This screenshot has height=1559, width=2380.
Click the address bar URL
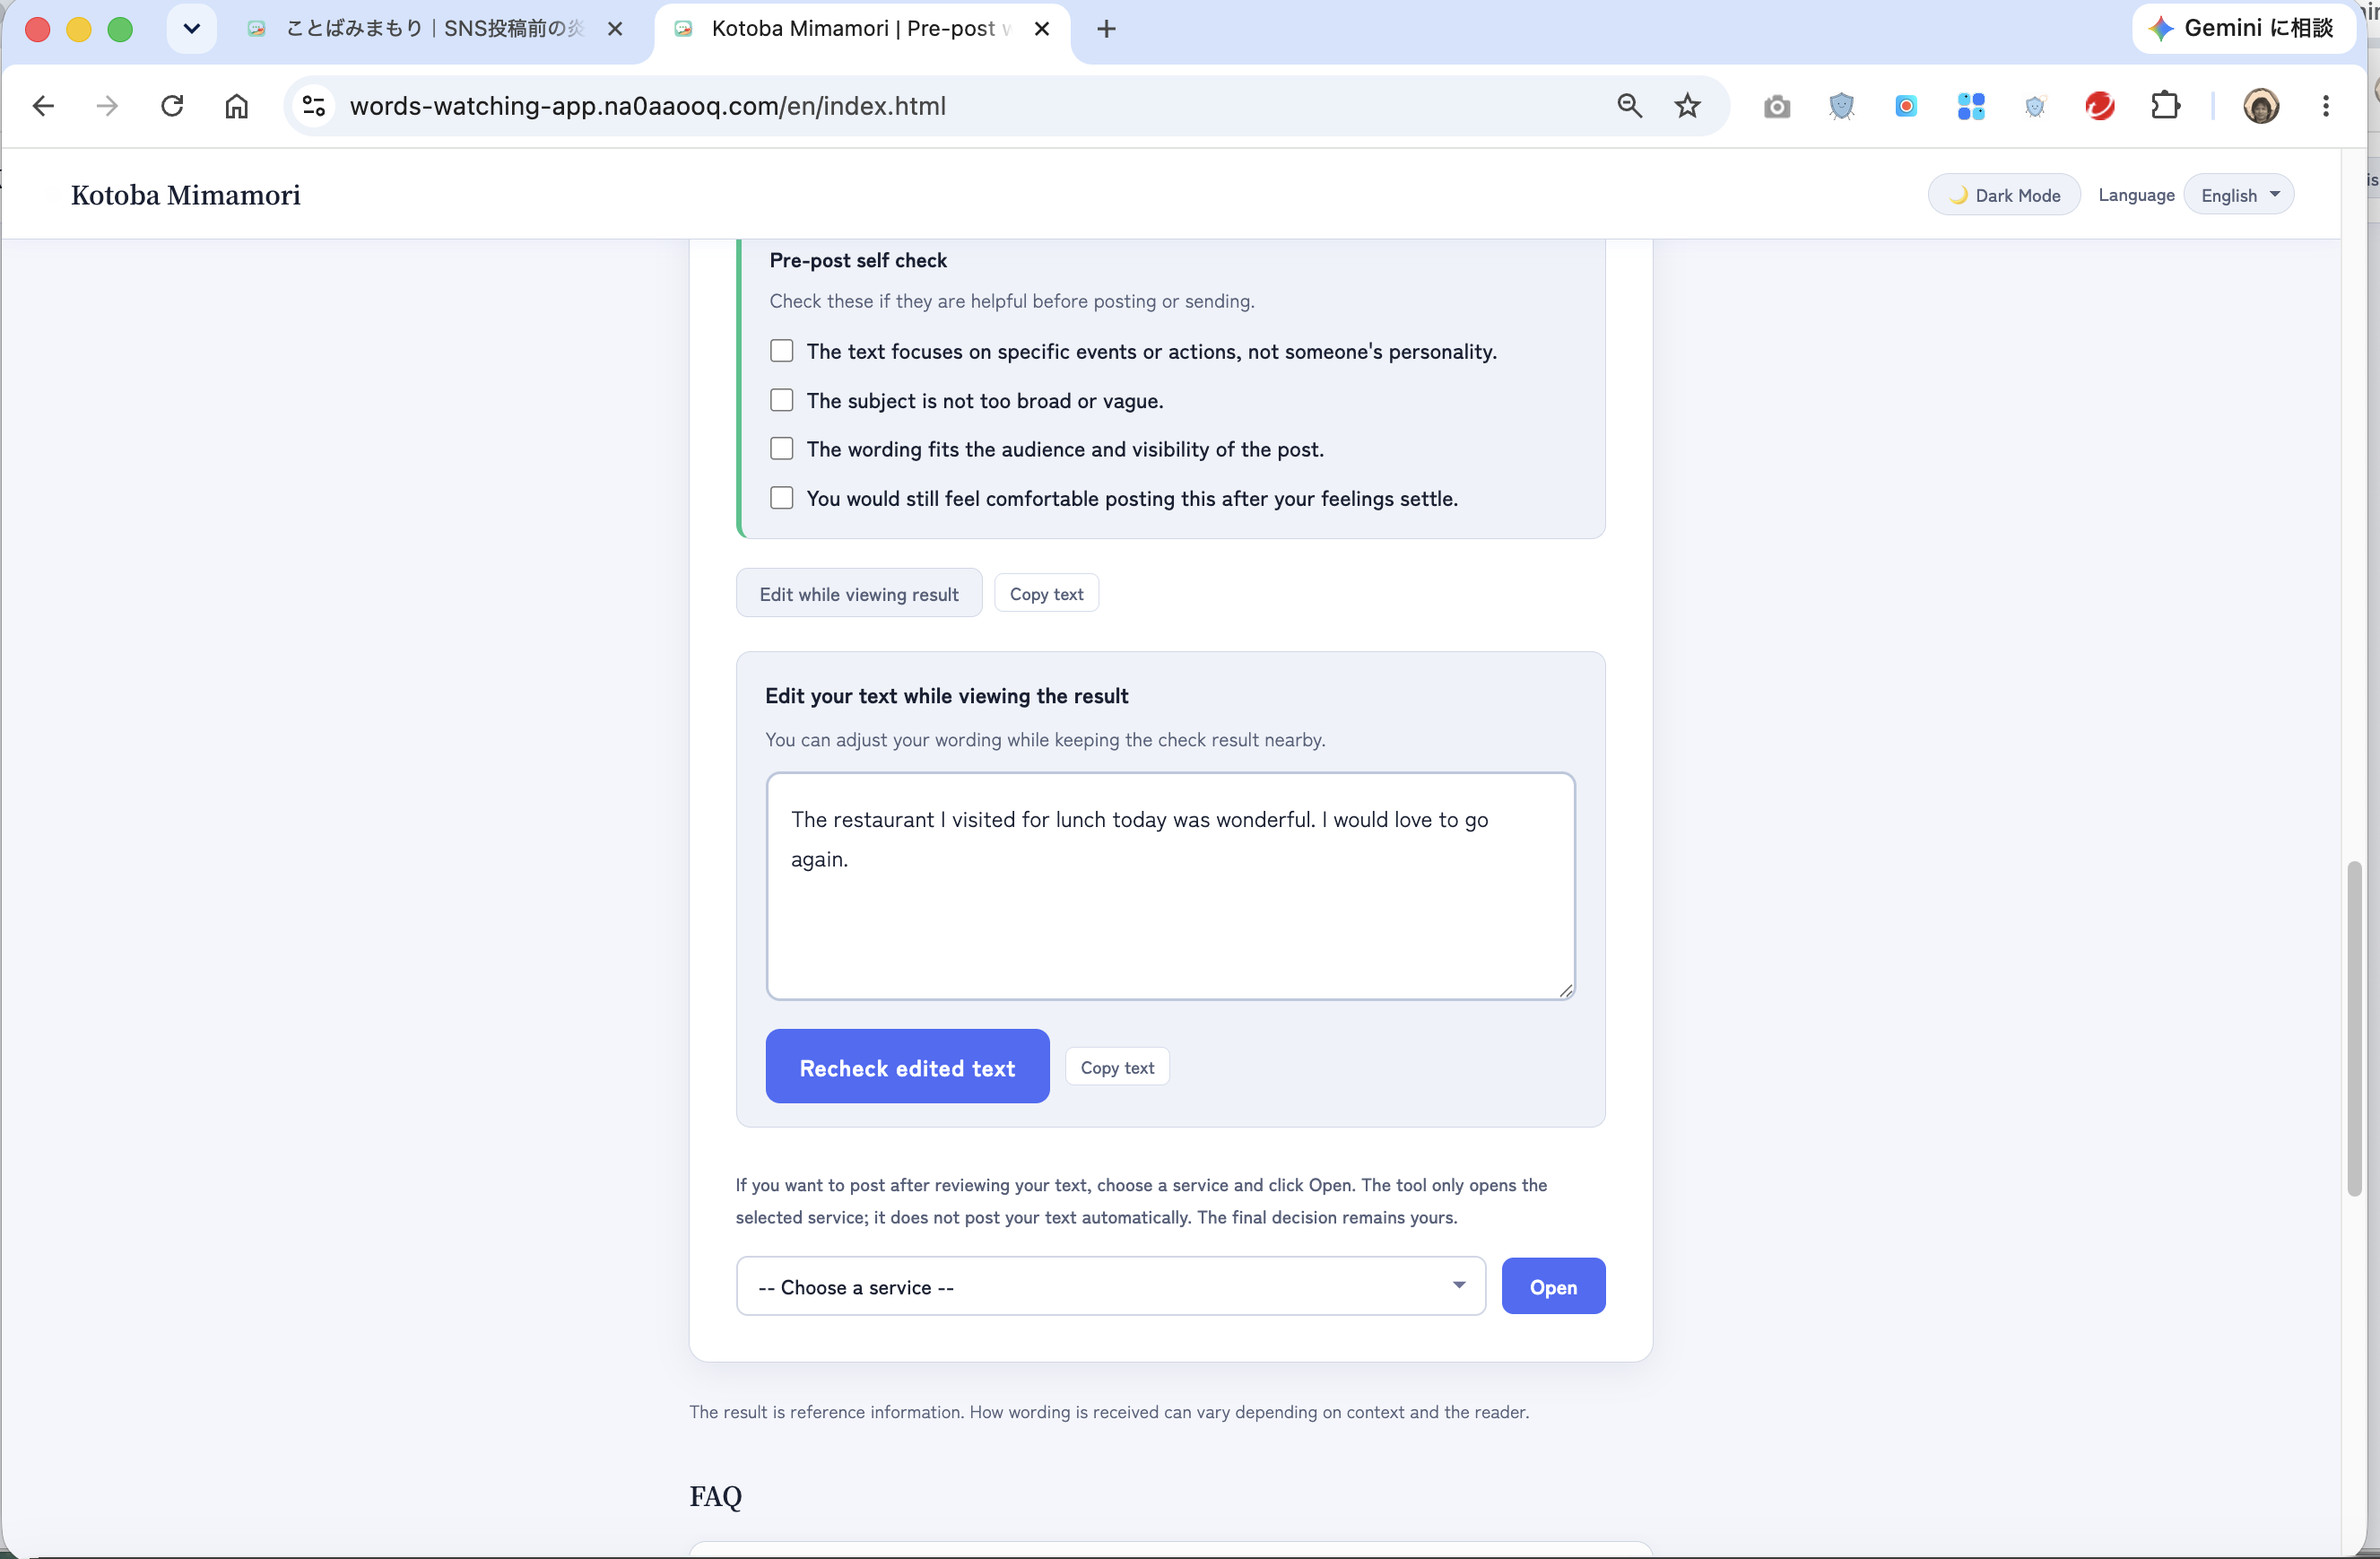648,106
